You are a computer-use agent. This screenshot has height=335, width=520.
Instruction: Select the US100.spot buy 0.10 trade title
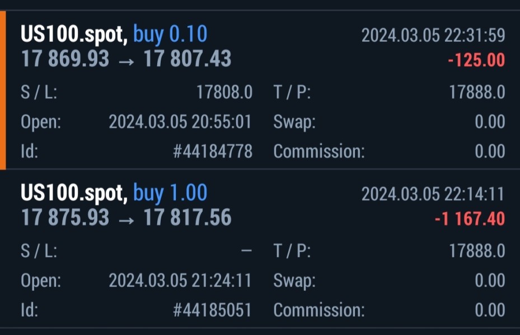[x=114, y=35]
